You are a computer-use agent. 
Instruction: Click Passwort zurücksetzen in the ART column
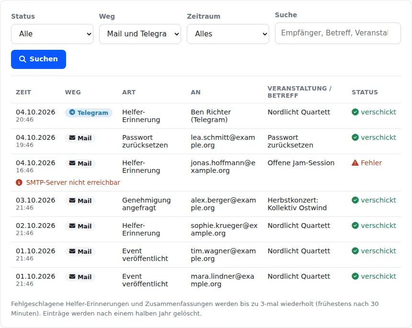point(145,141)
